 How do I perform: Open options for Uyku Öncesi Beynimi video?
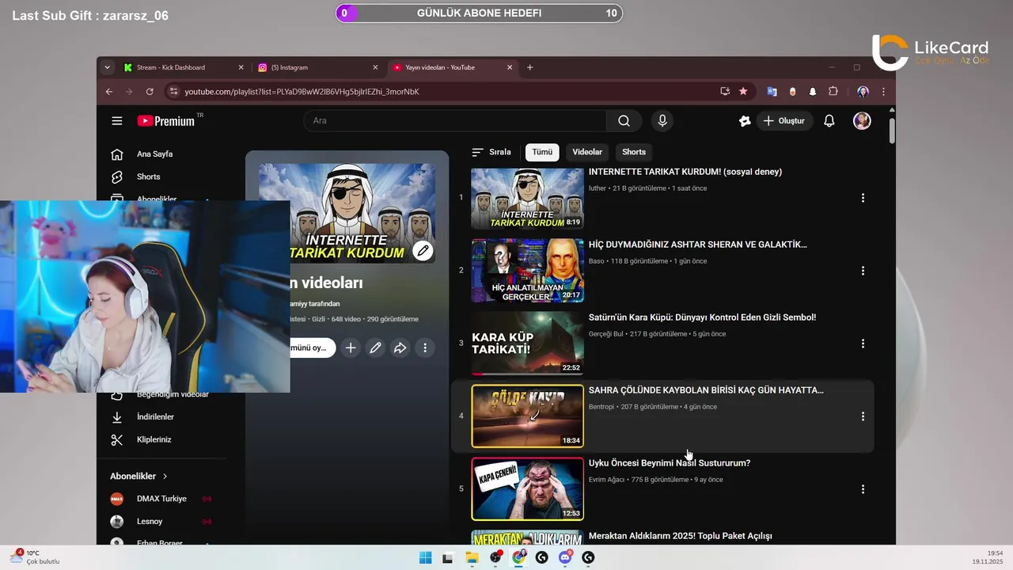(x=863, y=489)
